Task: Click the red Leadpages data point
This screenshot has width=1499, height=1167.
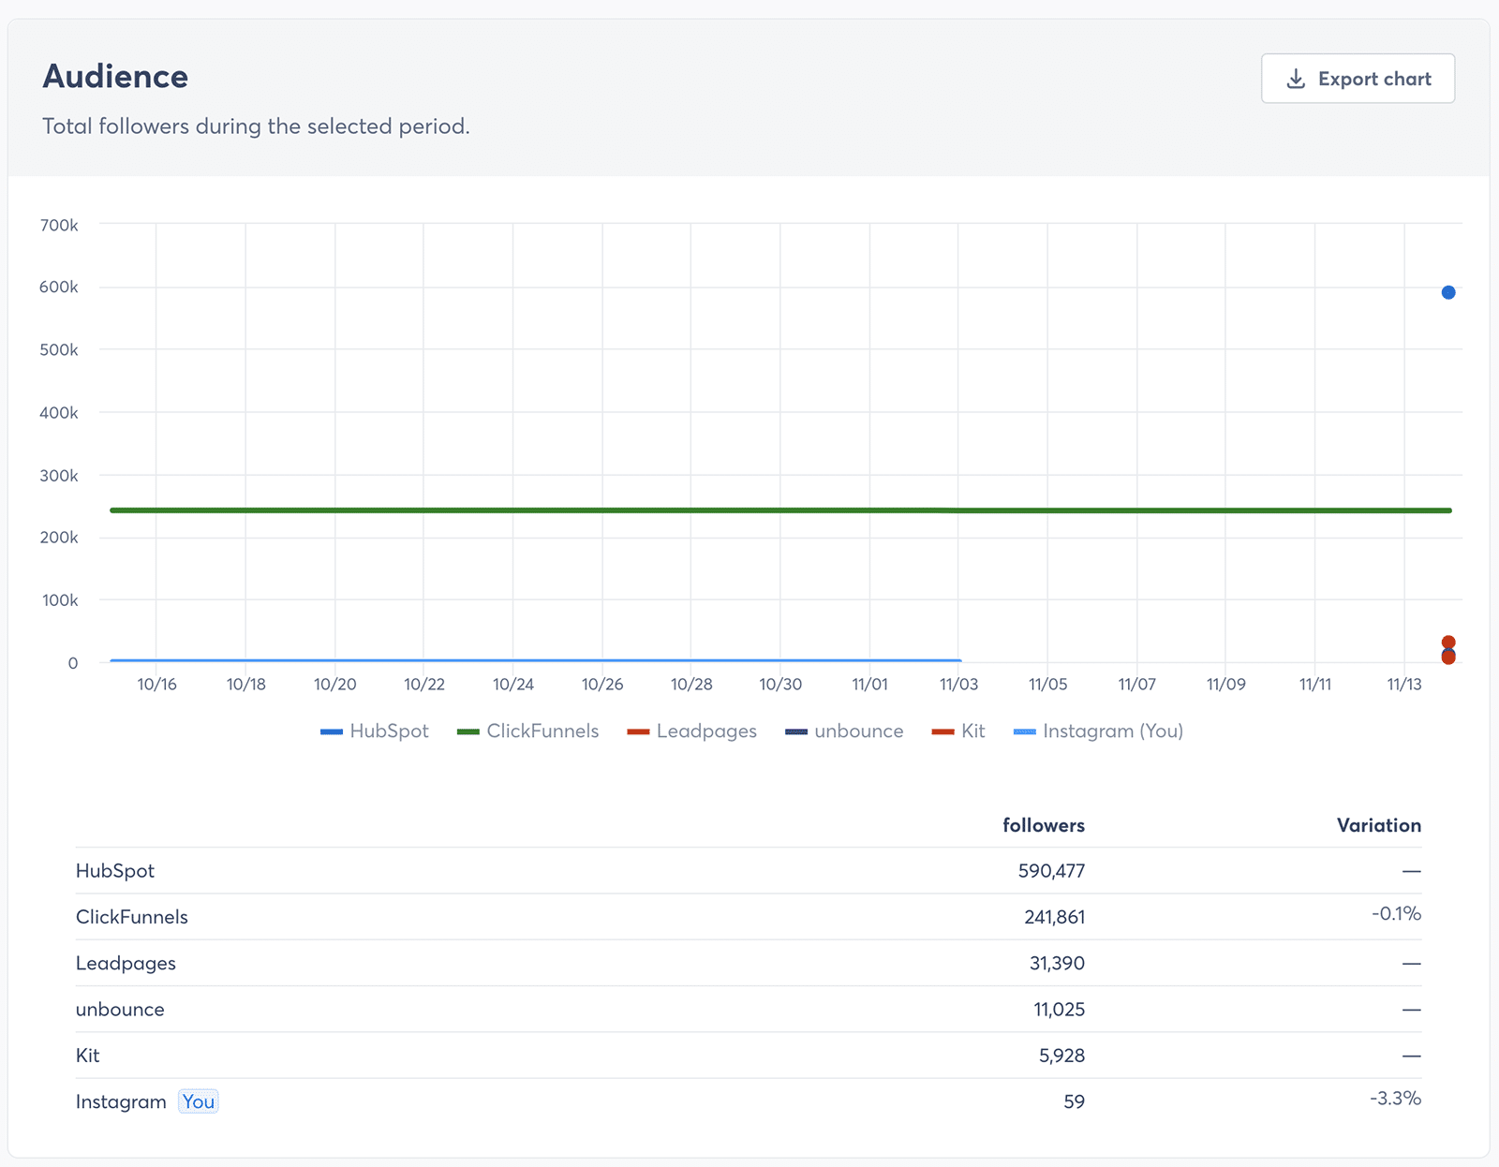Action: (x=1448, y=643)
